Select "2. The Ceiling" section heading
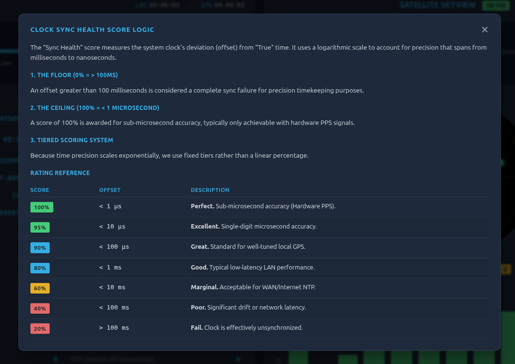The width and height of the screenshot is (515, 364). 95,108
